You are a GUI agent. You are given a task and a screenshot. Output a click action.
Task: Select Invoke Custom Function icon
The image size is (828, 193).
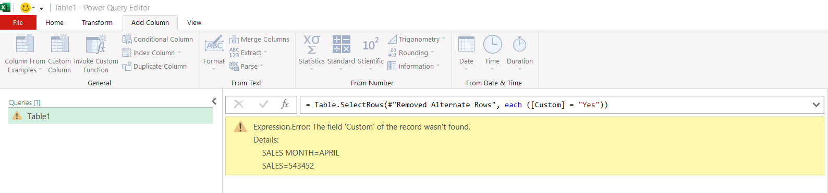coord(96,45)
